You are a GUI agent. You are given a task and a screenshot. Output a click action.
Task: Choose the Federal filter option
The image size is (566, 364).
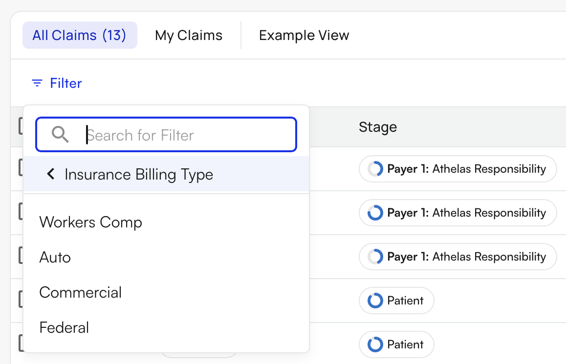click(x=64, y=327)
